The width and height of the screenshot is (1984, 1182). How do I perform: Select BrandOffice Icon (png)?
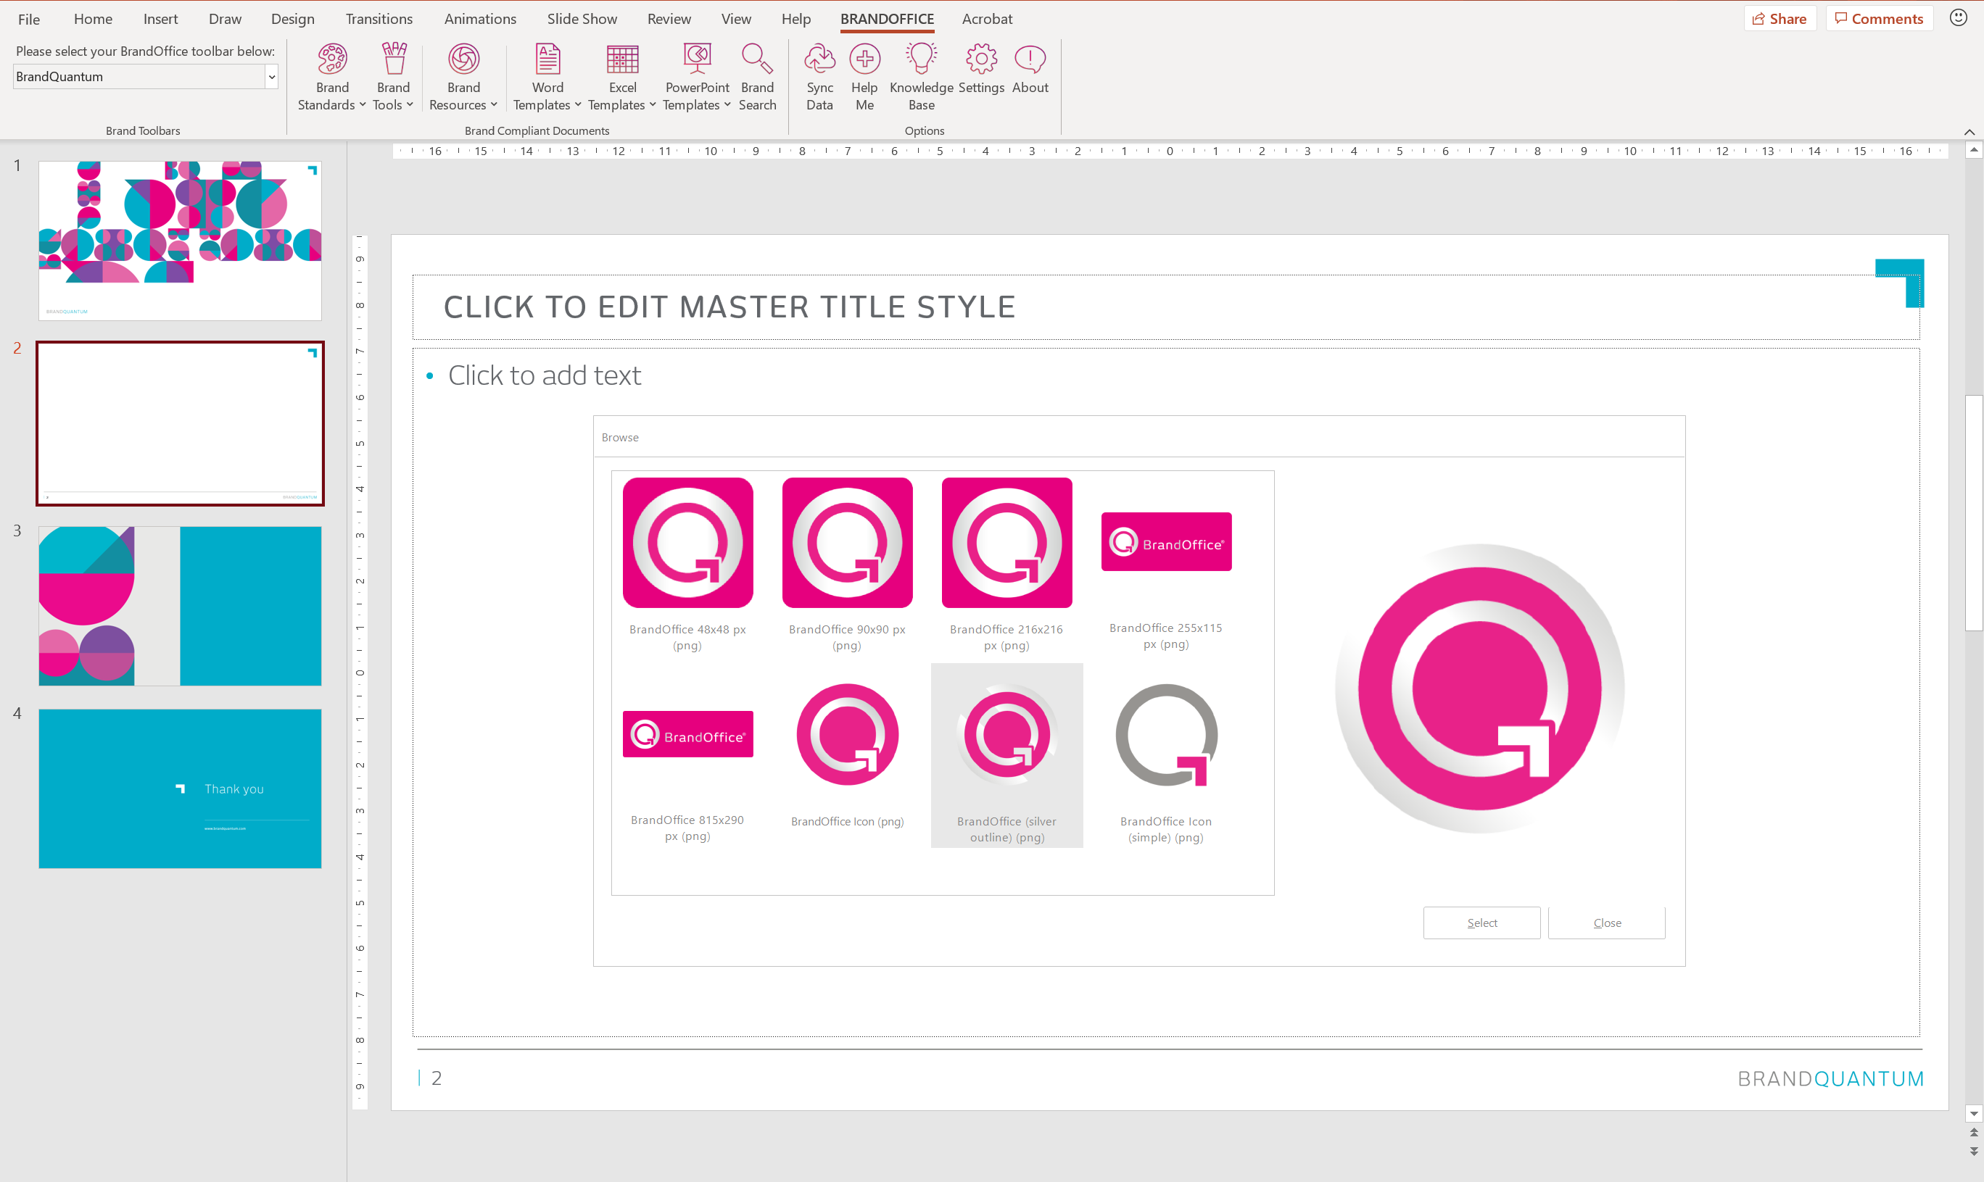pos(847,755)
